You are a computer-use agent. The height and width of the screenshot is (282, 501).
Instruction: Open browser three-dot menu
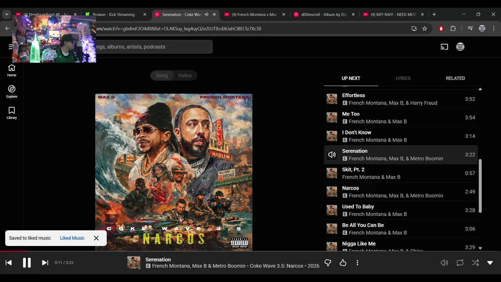point(494,29)
